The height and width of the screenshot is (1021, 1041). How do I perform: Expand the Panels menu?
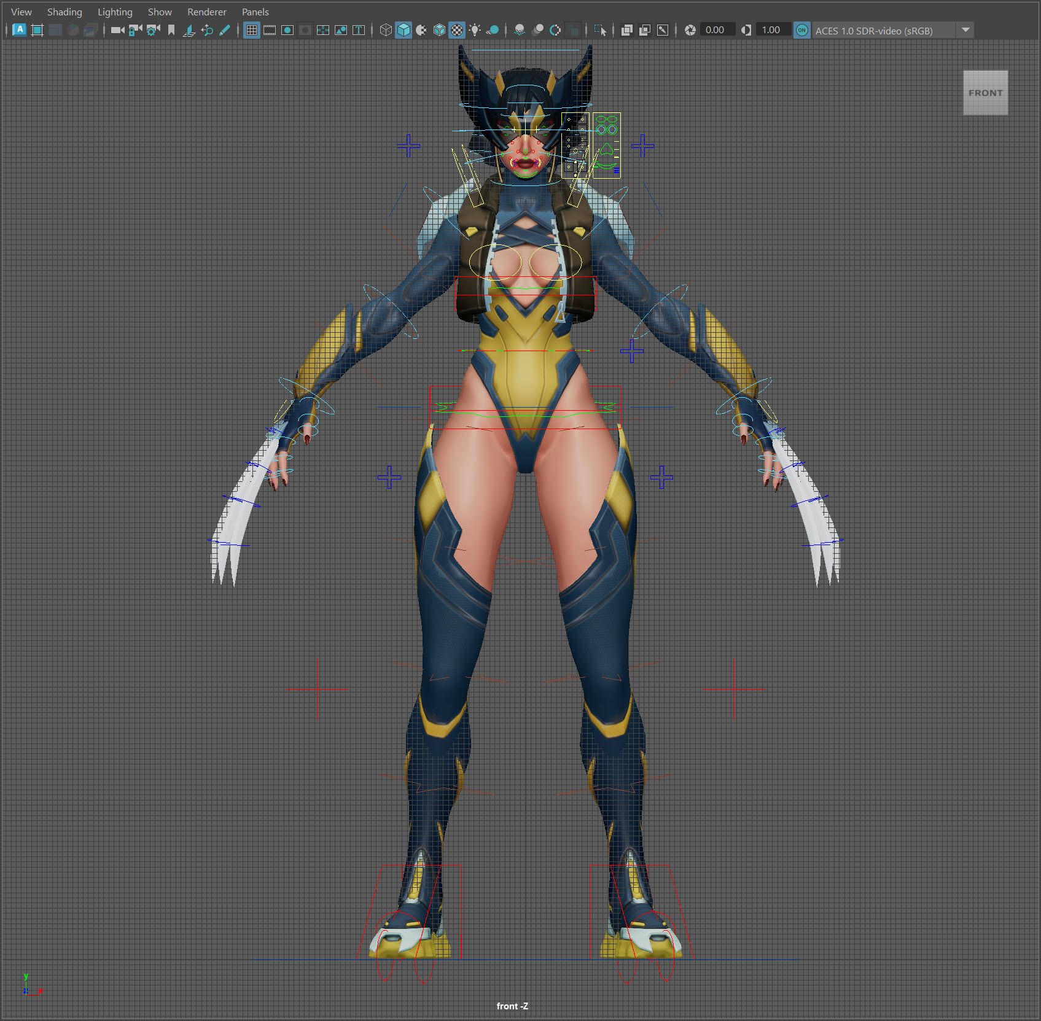[255, 12]
